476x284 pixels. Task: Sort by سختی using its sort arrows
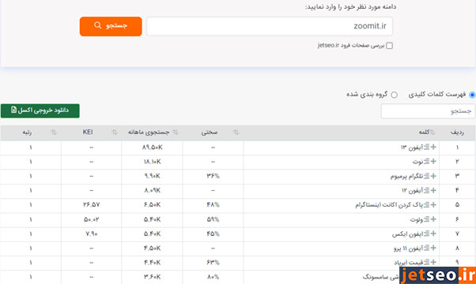(x=236, y=133)
